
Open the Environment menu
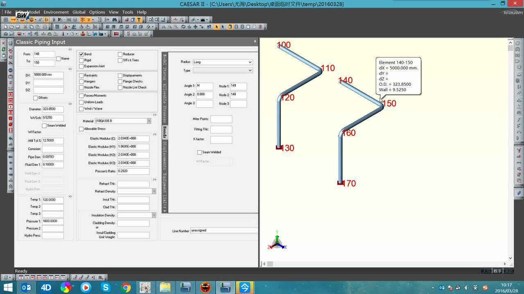(56, 12)
